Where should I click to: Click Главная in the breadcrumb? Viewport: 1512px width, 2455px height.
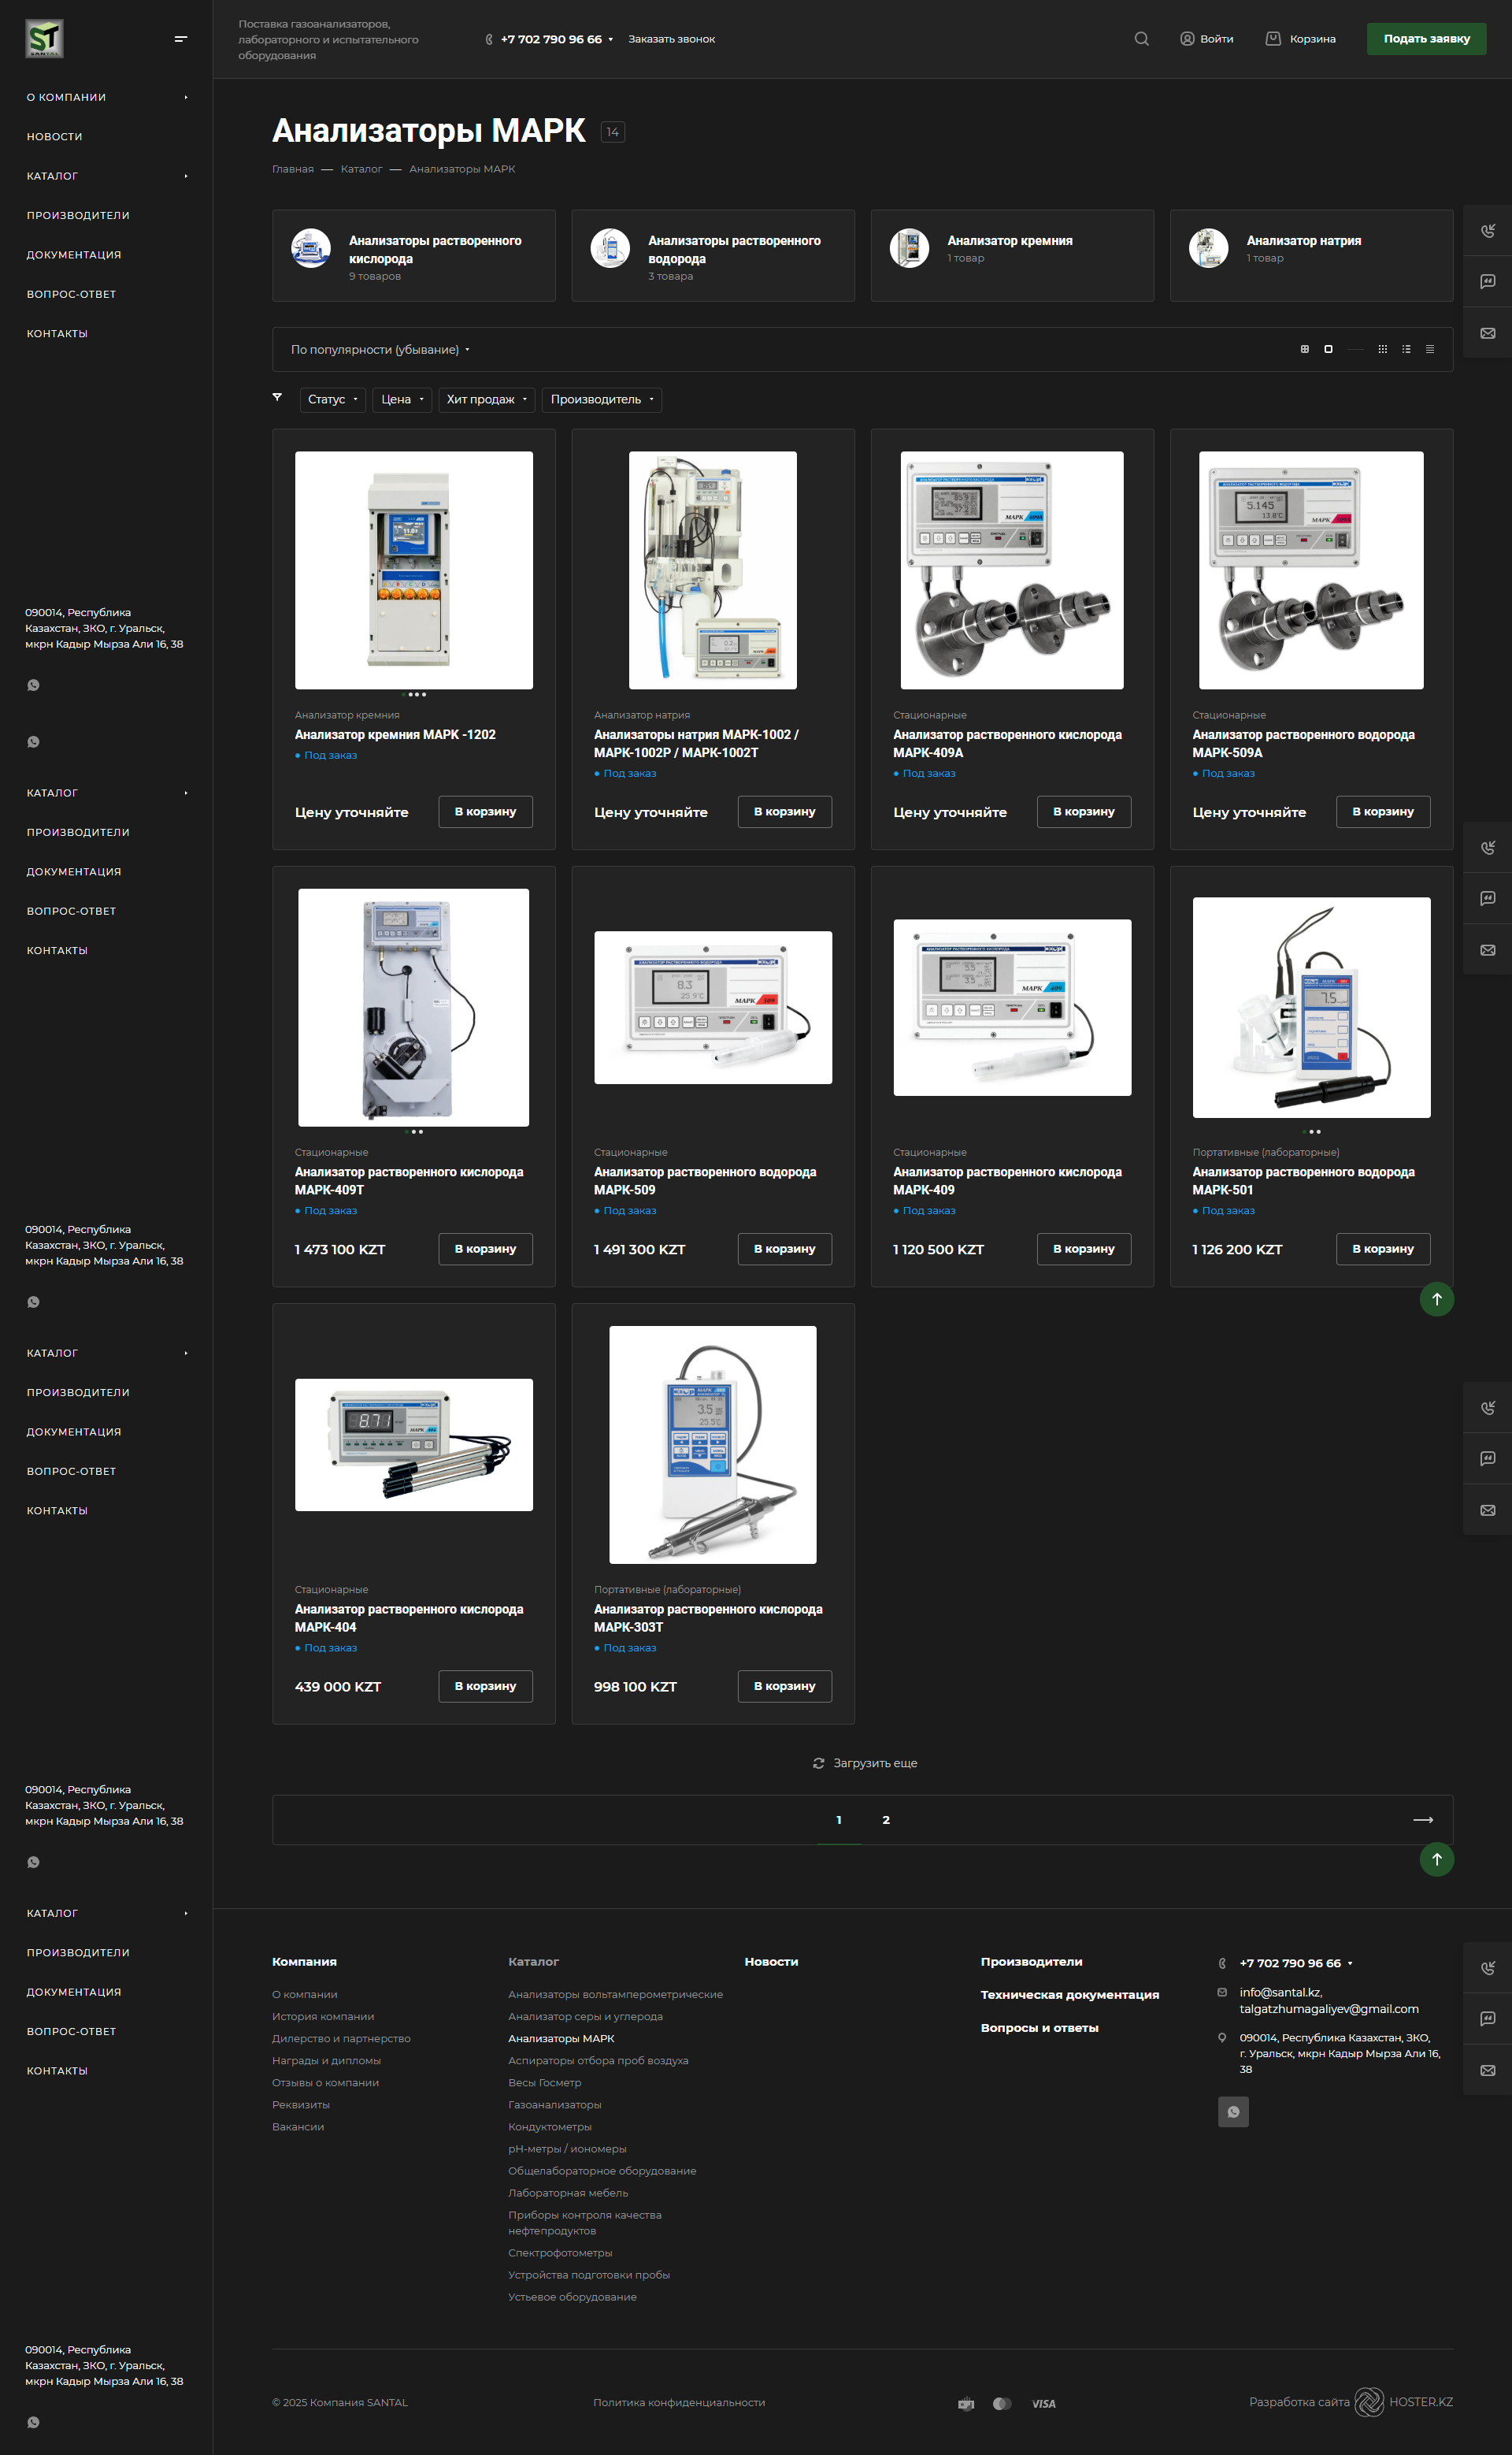pos(293,169)
